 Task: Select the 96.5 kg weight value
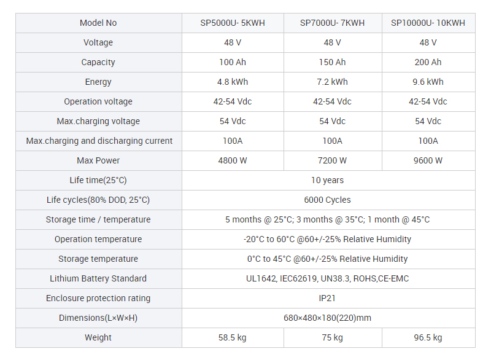coord(428,337)
